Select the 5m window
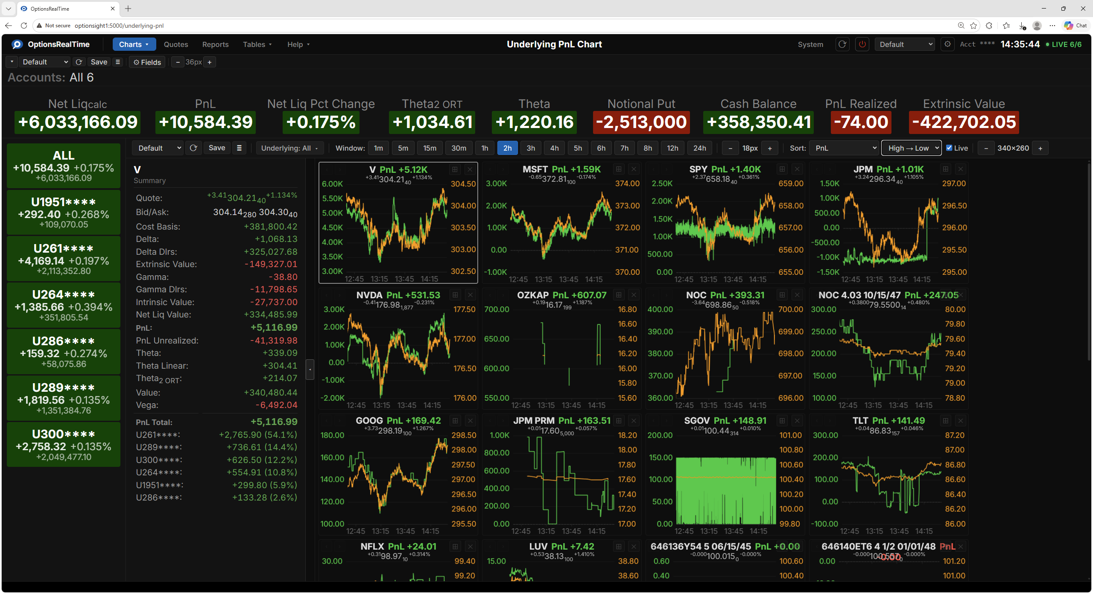1093x594 pixels. click(x=403, y=148)
